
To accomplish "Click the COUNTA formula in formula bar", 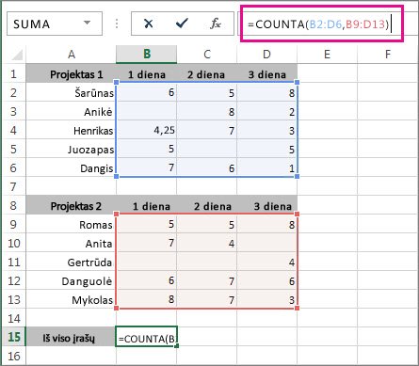I will pyautogui.click(x=318, y=24).
